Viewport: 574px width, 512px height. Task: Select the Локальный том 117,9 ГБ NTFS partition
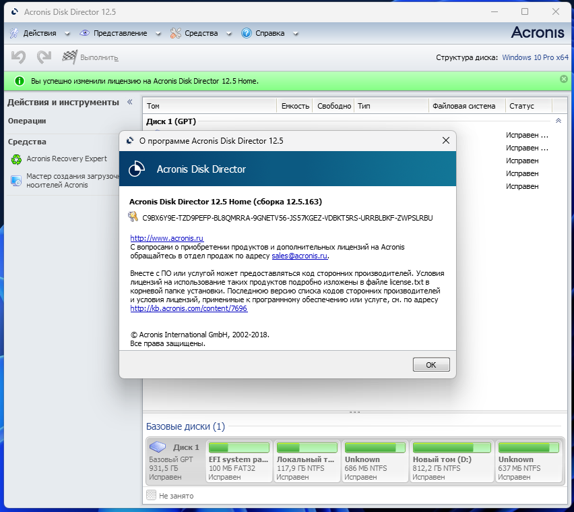click(307, 461)
